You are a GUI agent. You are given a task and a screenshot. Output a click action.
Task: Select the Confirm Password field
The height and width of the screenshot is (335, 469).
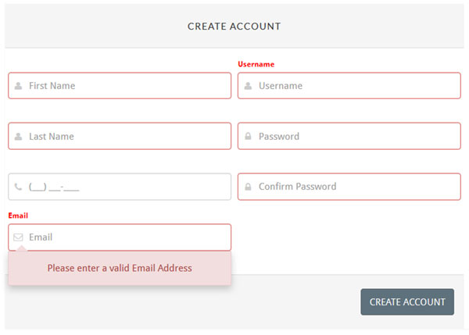(x=356, y=187)
